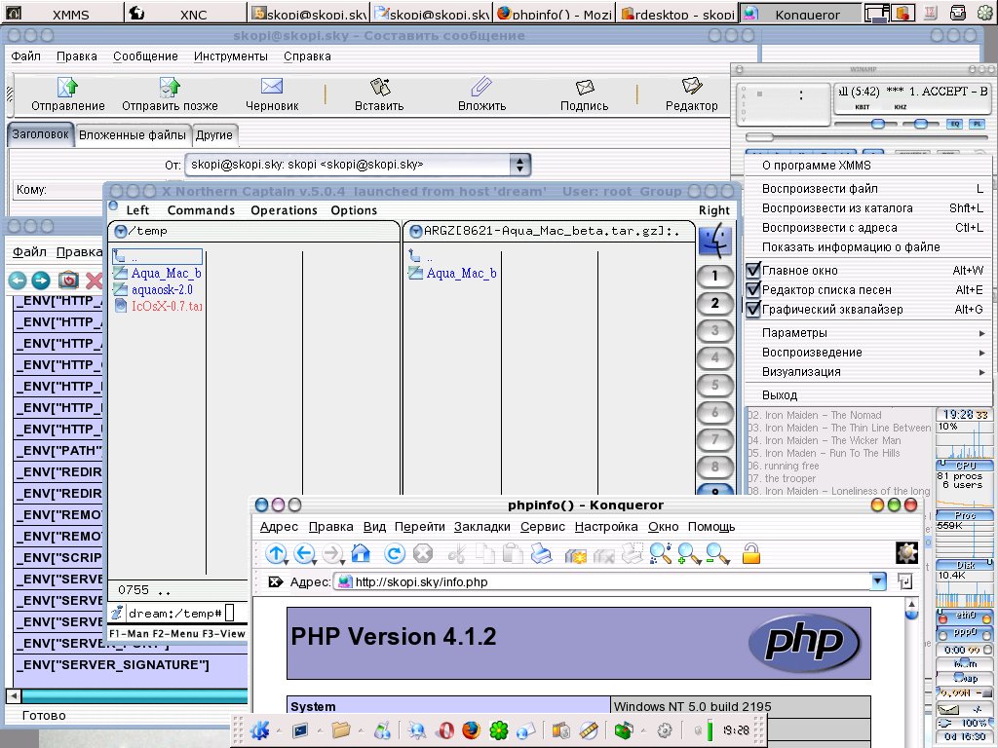Select Воспроизвести файл in XMMS menu

[x=867, y=188]
